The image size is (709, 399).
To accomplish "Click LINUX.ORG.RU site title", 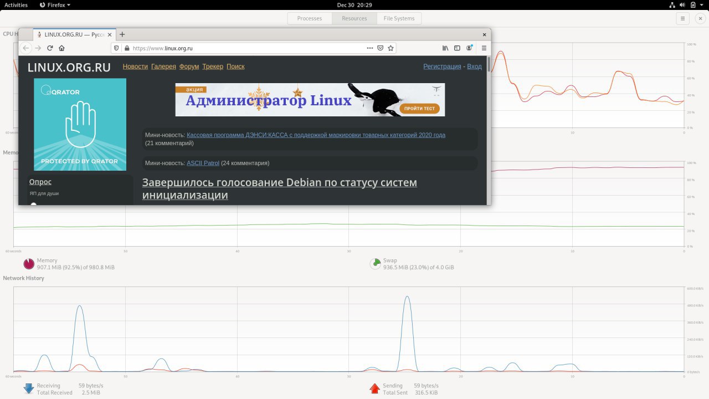I will tap(69, 68).
